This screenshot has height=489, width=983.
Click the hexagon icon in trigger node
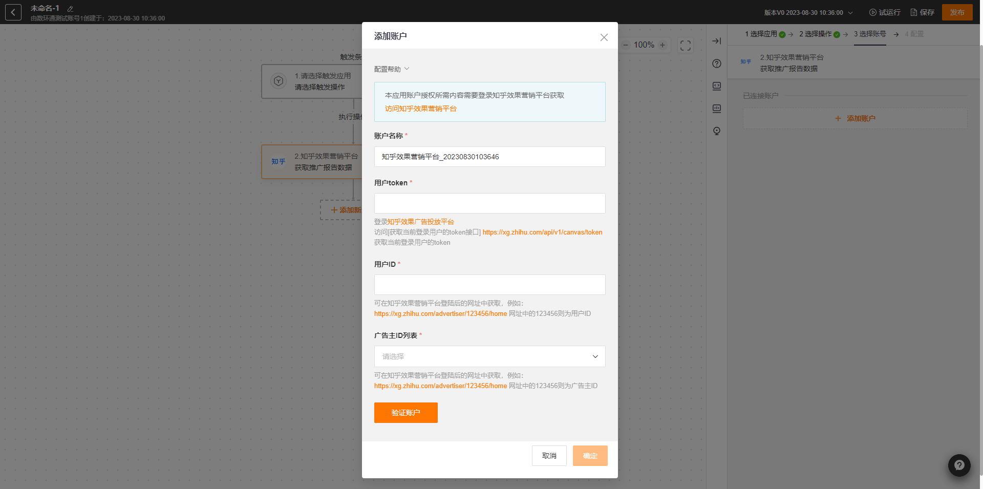tap(279, 81)
